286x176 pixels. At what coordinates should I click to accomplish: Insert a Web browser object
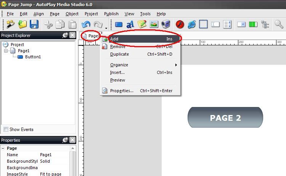tap(191, 24)
